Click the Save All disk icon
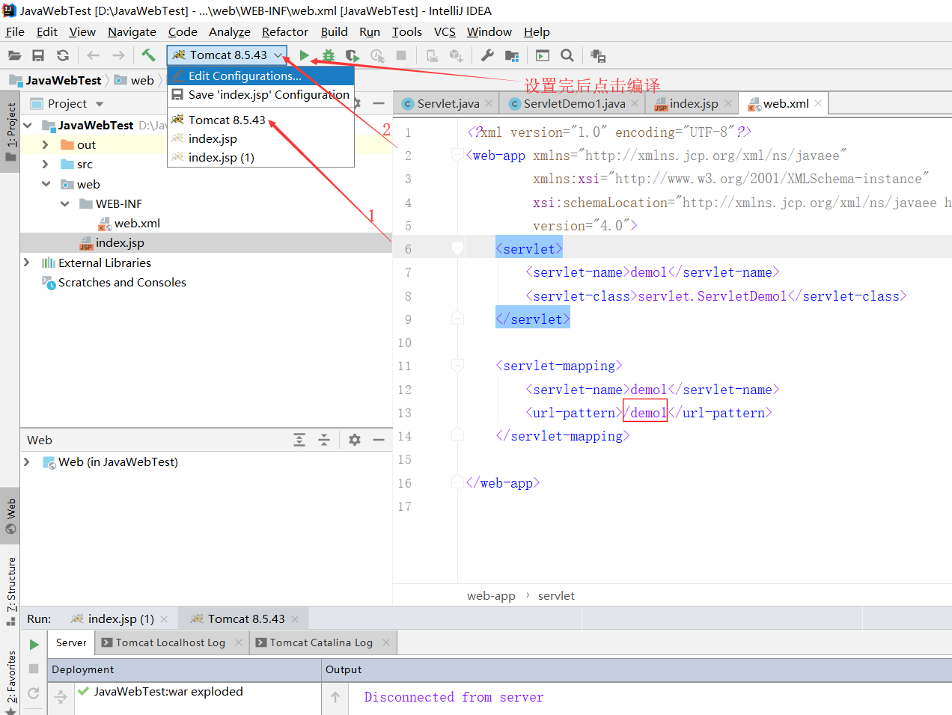Image resolution: width=952 pixels, height=715 pixels. tap(38, 55)
